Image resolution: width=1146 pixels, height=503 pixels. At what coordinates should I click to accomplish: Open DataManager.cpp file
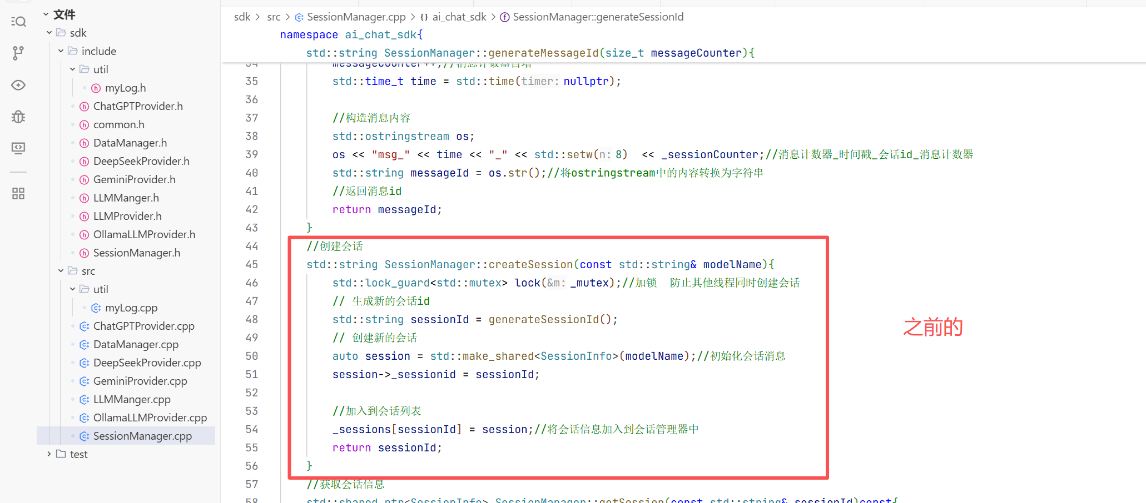[136, 344]
